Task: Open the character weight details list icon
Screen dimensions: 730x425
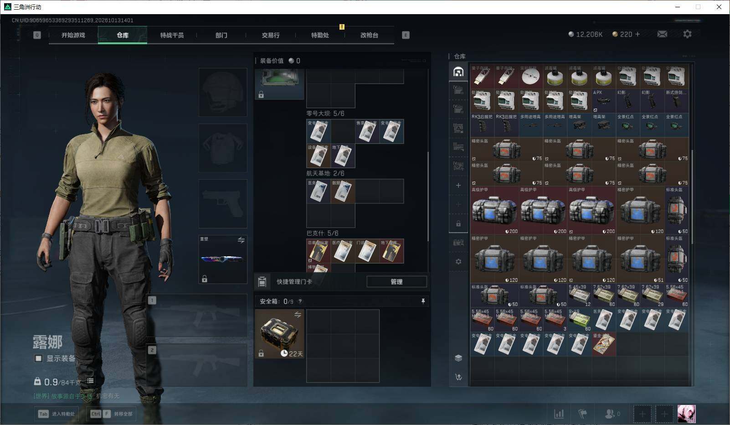Action: 90,381
